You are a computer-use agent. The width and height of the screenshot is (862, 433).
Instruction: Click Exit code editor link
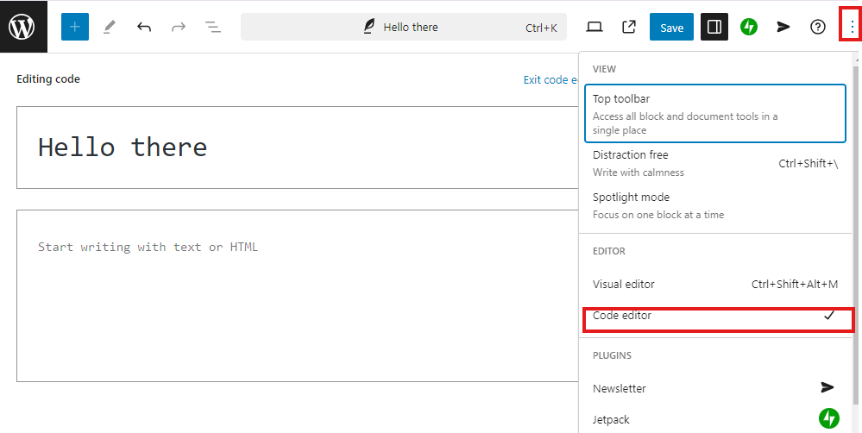pos(551,79)
